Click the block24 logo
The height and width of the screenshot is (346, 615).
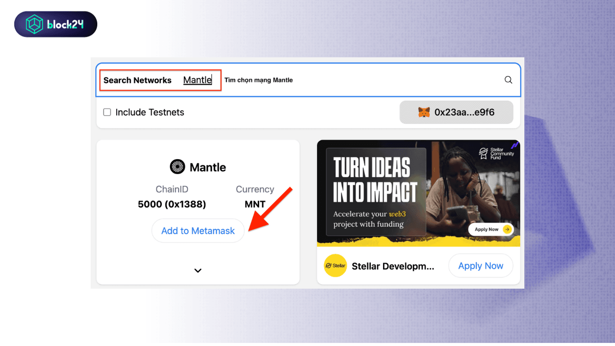point(56,24)
